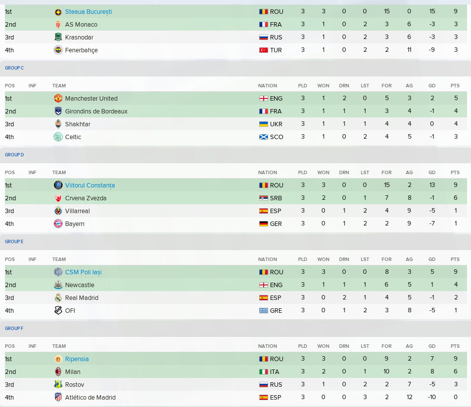Select the Group C heading

pyautogui.click(x=14, y=68)
